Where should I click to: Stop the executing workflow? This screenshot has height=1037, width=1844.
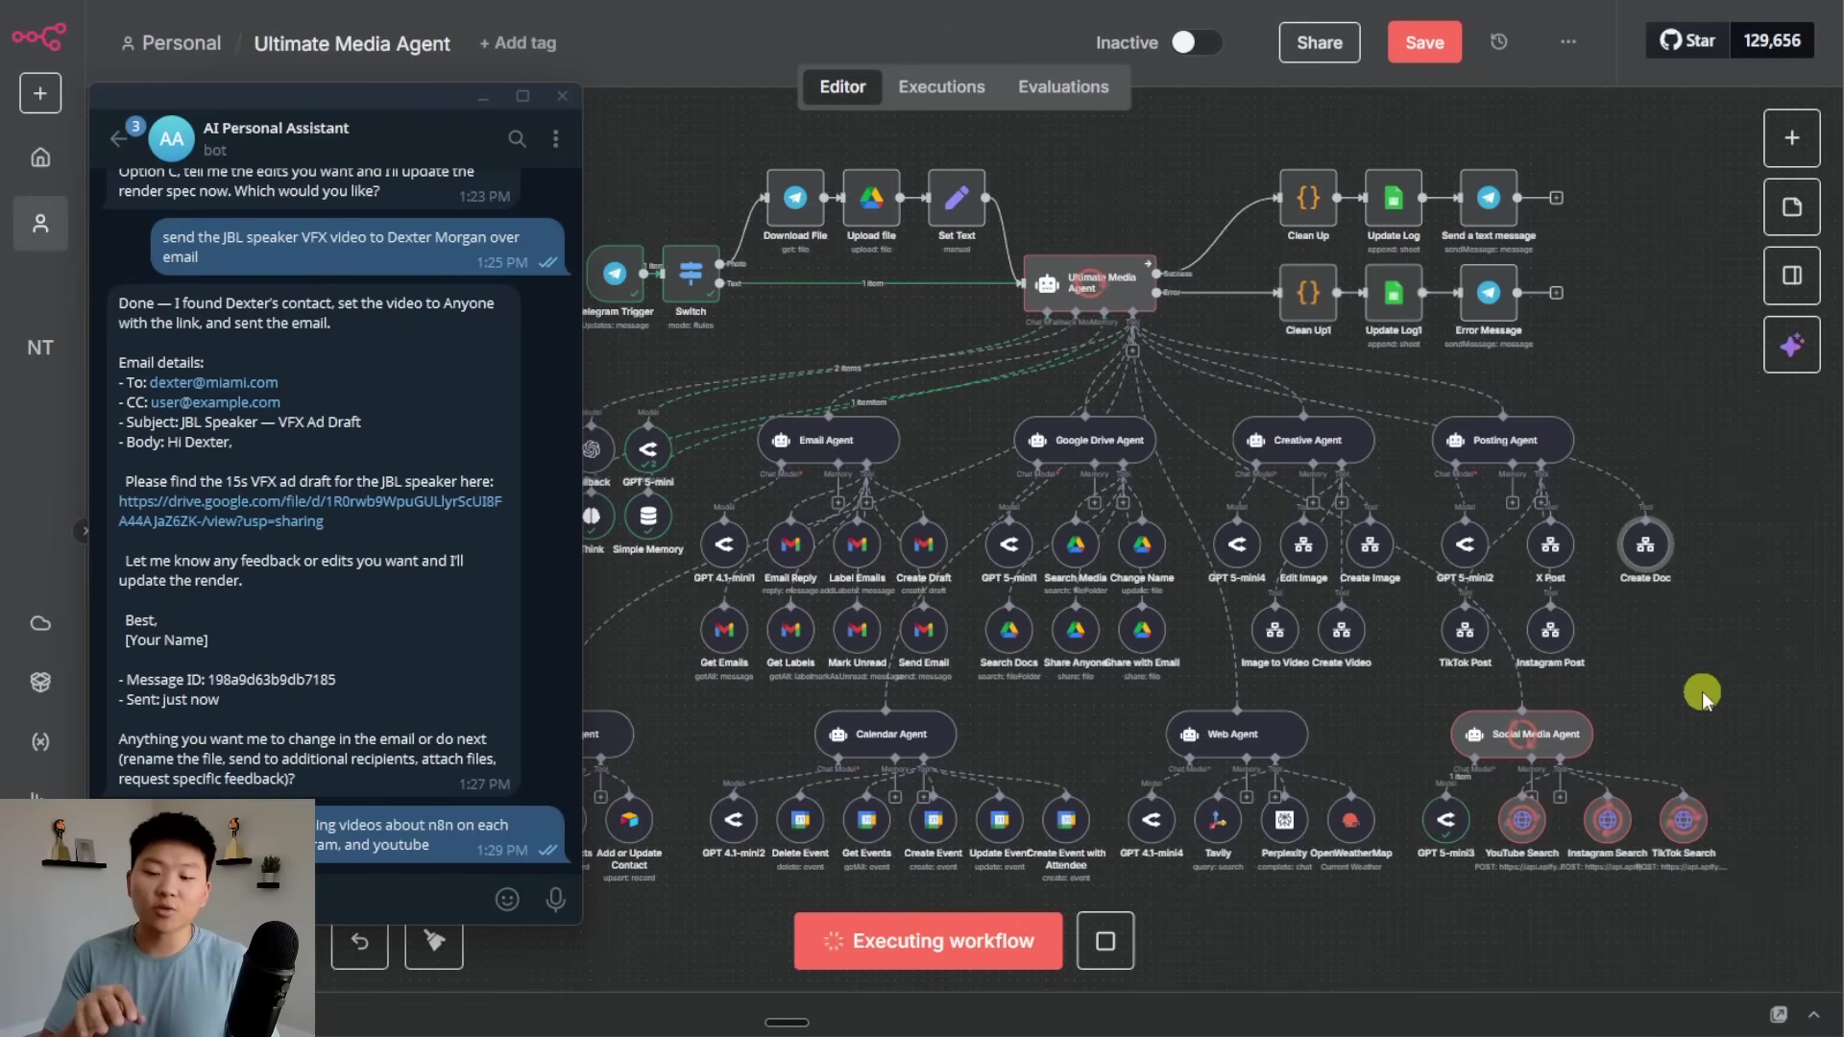(1104, 941)
